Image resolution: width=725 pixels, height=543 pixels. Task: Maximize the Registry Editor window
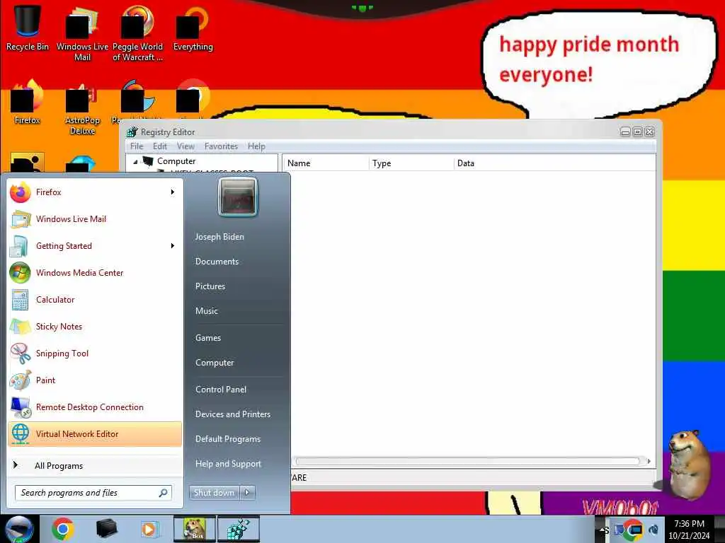click(638, 132)
